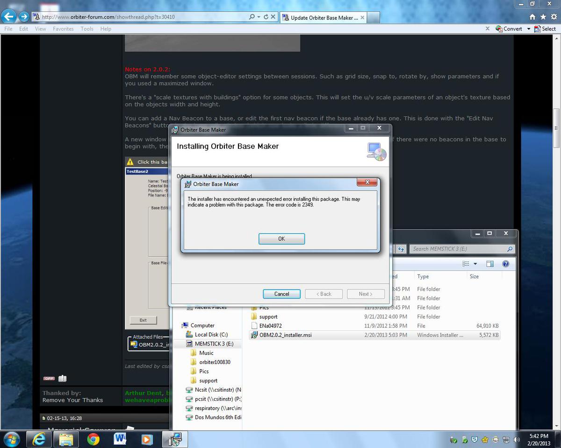The height and width of the screenshot is (448, 561).
Task: Open Internet Explorer from the taskbar
Action: (x=39, y=440)
